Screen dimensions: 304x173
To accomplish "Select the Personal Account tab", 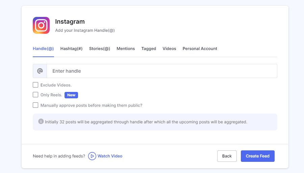I will pos(200,49).
